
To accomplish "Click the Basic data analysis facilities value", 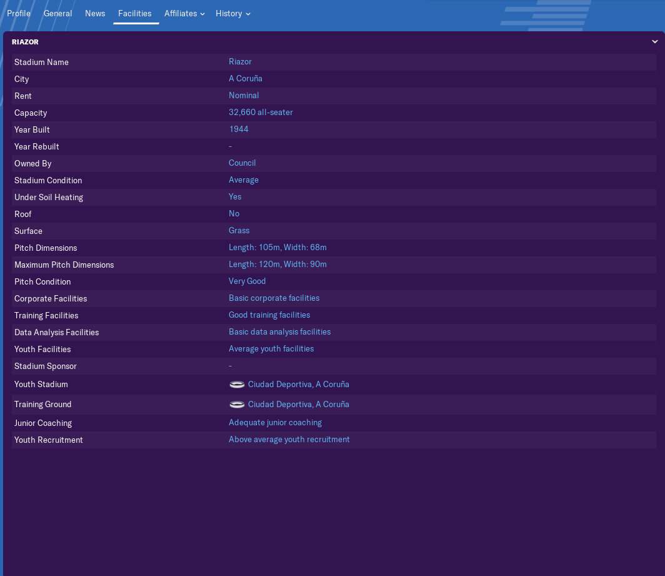I will (x=279, y=332).
